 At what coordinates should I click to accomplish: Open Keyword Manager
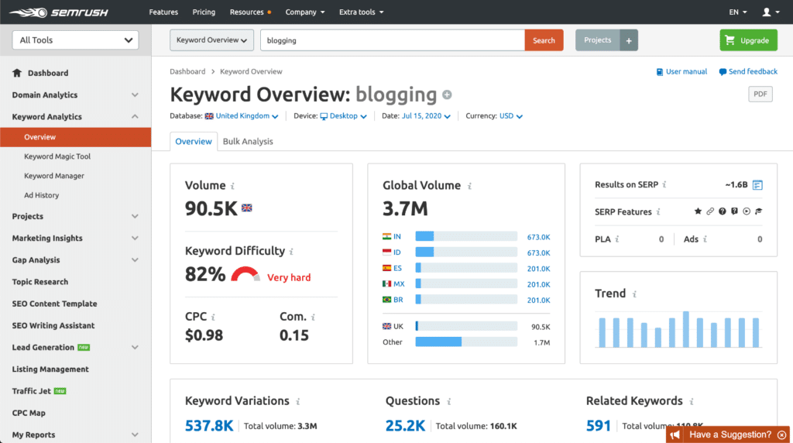point(54,176)
